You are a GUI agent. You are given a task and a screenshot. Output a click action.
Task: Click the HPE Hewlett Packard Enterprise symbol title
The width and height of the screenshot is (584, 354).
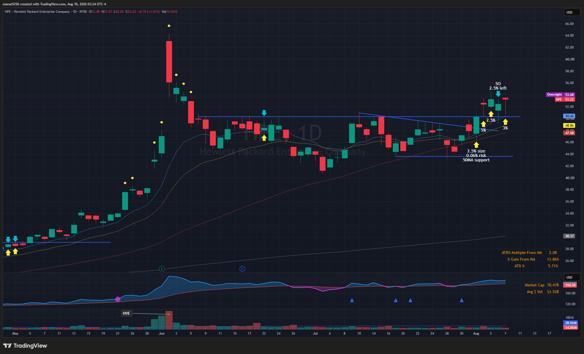pyautogui.click(x=37, y=12)
